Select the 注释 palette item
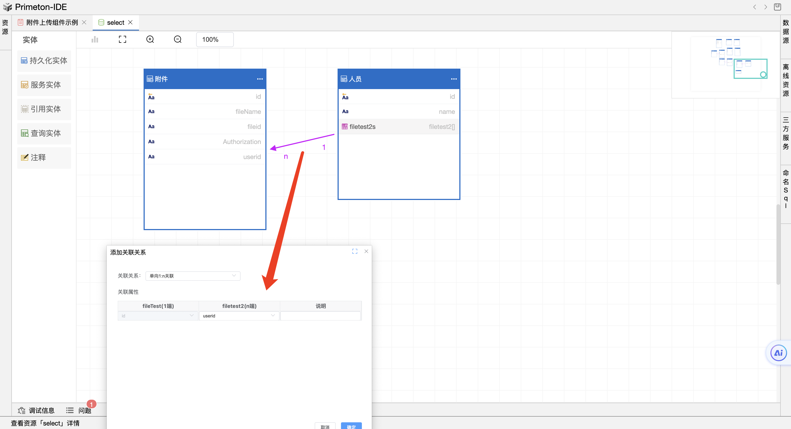This screenshot has height=429, width=791. 44,157
